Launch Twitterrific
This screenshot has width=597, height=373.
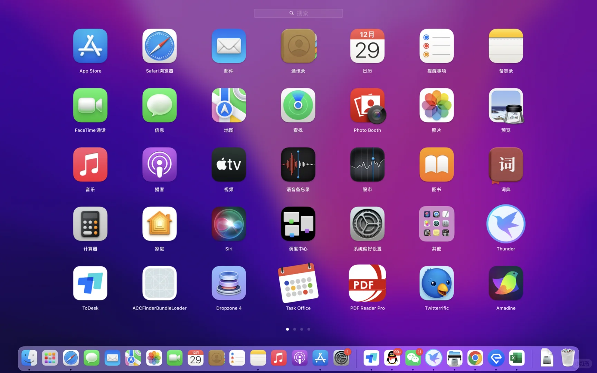pos(436,283)
